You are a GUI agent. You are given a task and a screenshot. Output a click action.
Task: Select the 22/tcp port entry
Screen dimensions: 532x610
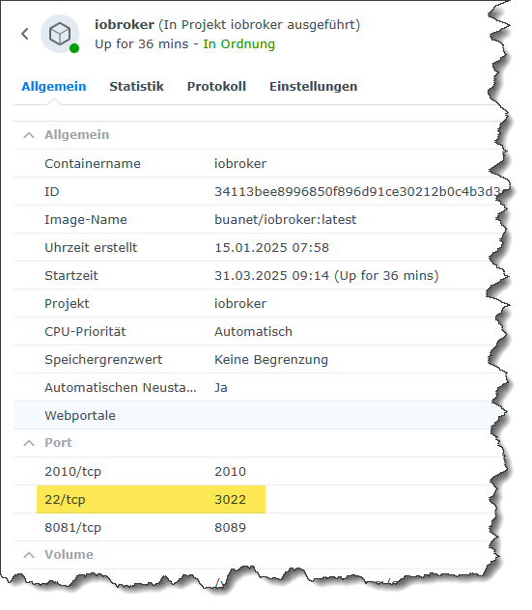click(x=65, y=500)
